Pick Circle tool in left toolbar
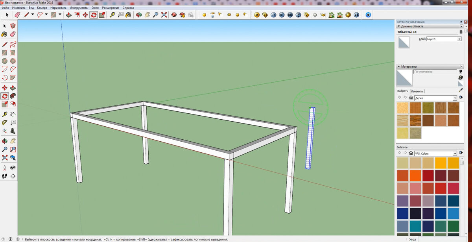This screenshot has width=472, height=242. (5, 61)
